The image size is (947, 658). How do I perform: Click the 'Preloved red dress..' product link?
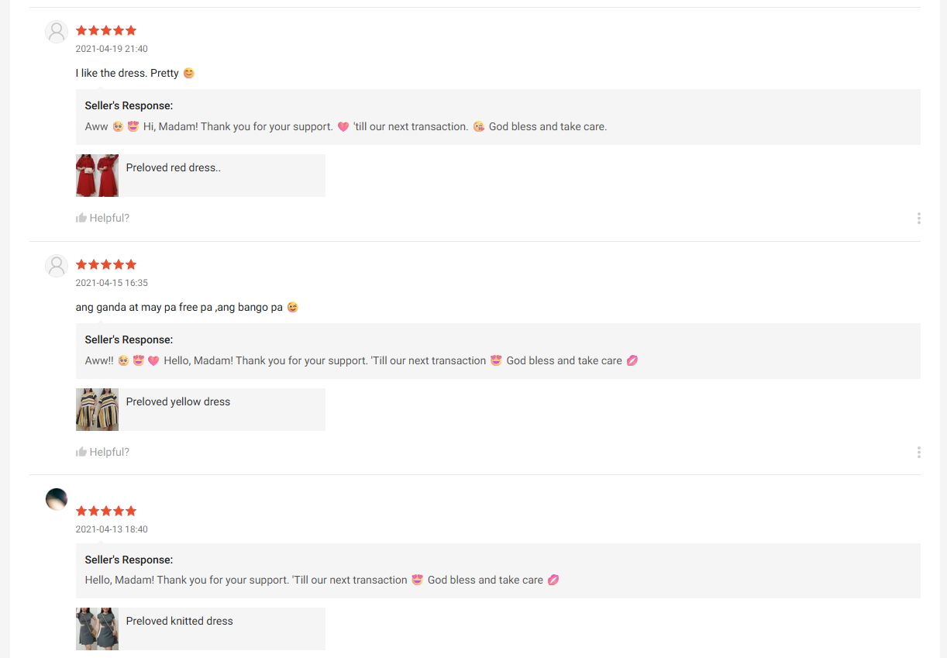tap(174, 167)
